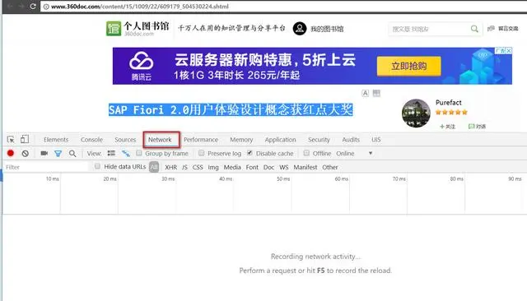Click the SAP Fiori 2.0 article title

[x=231, y=109]
